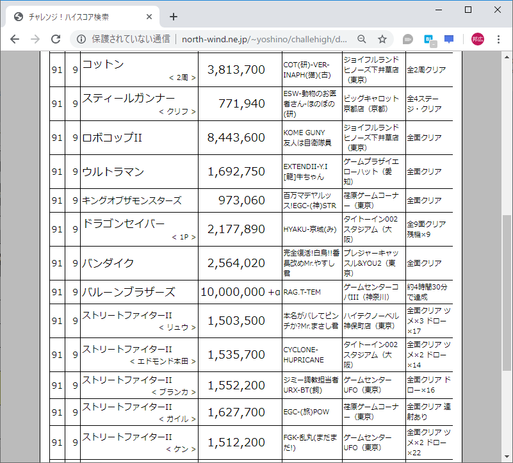Click the game title スティールガンナー

coord(129,98)
